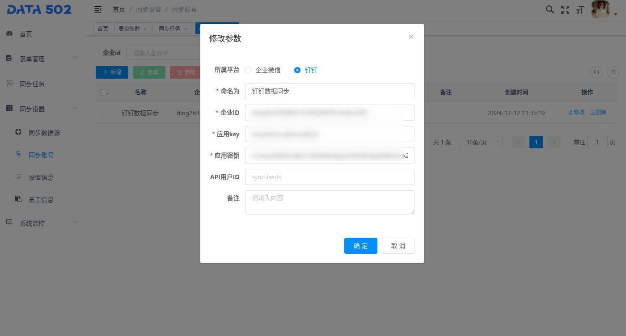Toggle fullscreen mode icon
The height and width of the screenshot is (336, 626).
(565, 9)
